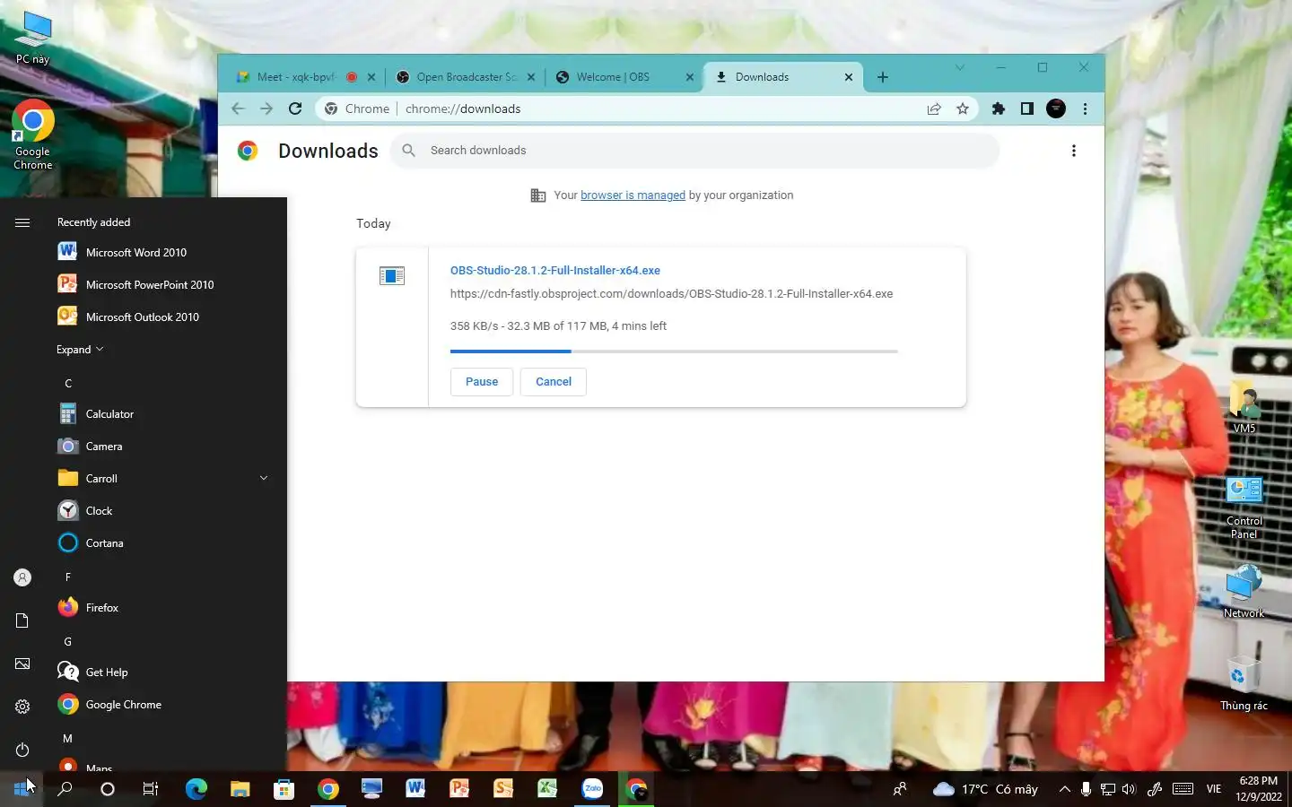Screen dimensions: 1292x807
Task: Pause the OBS download
Action: click(482, 382)
